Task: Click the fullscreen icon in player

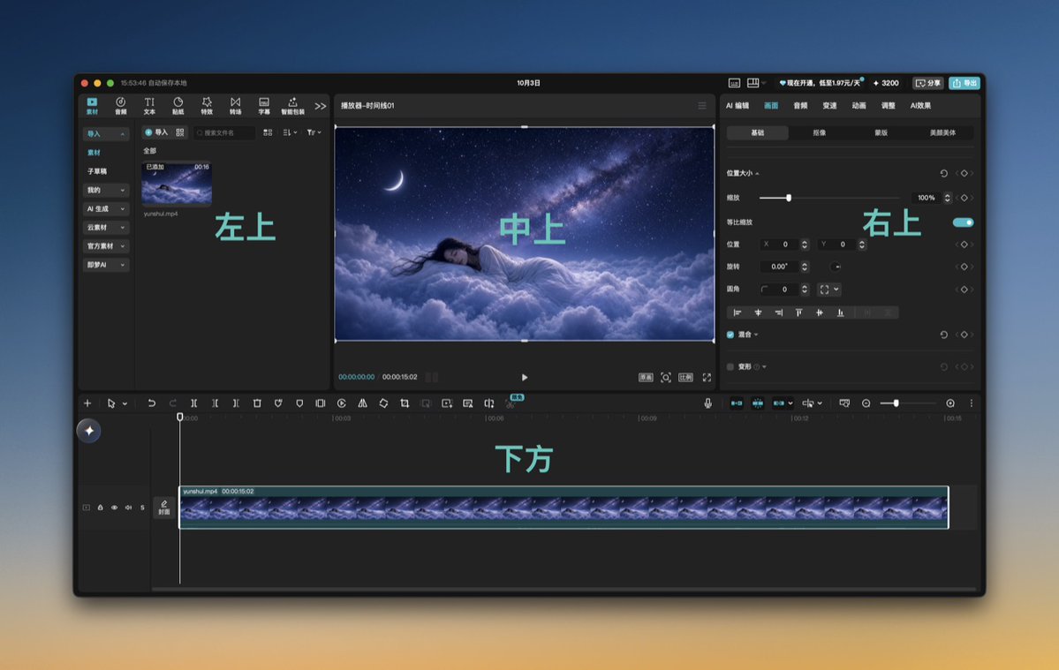Action: coord(707,377)
